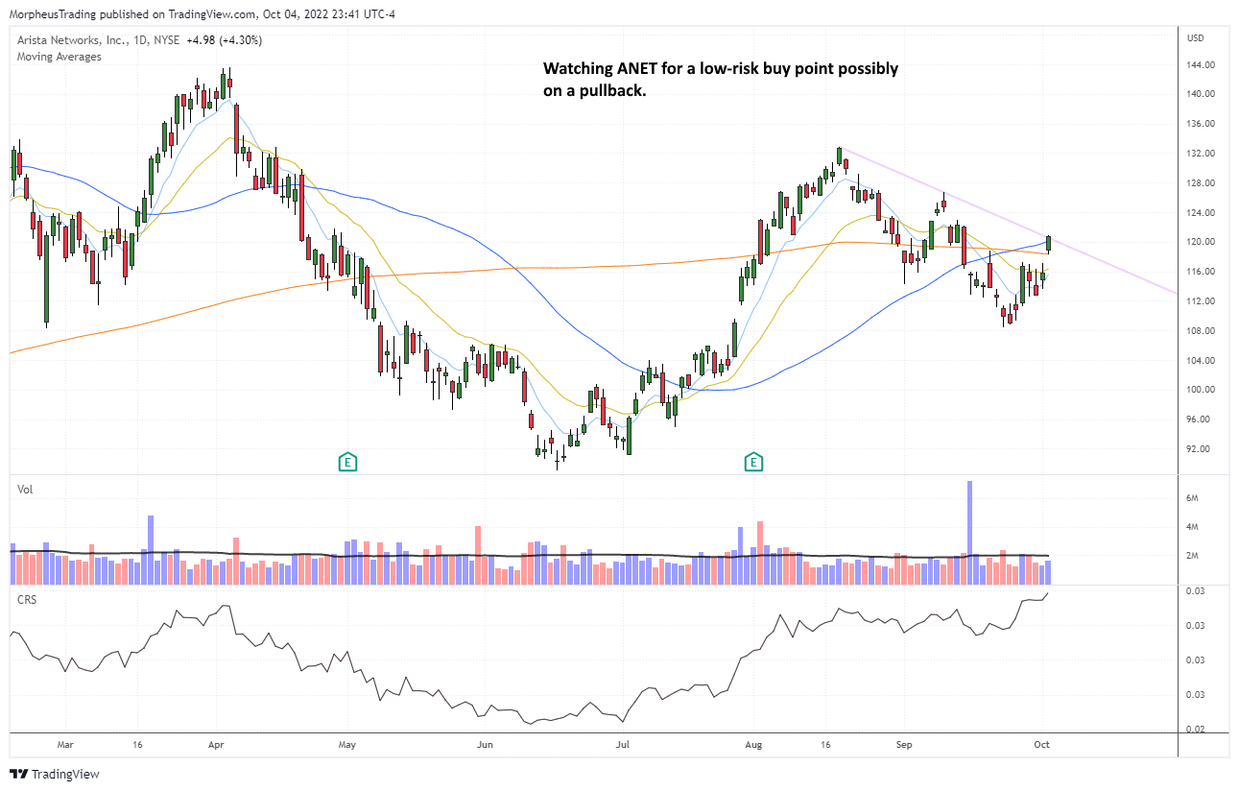Click the Sep label on the time axis
The width and height of the screenshot is (1239, 791).
pyautogui.click(x=902, y=744)
